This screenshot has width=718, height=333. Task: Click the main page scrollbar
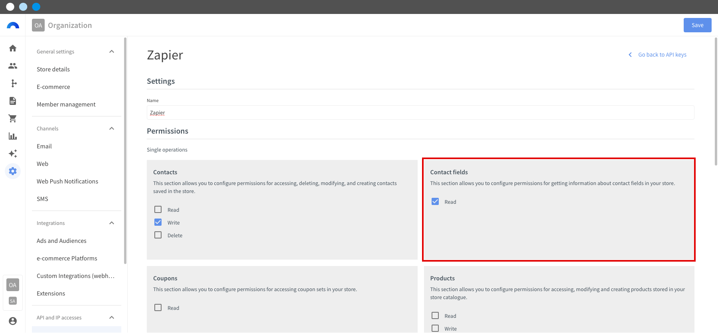(716, 101)
